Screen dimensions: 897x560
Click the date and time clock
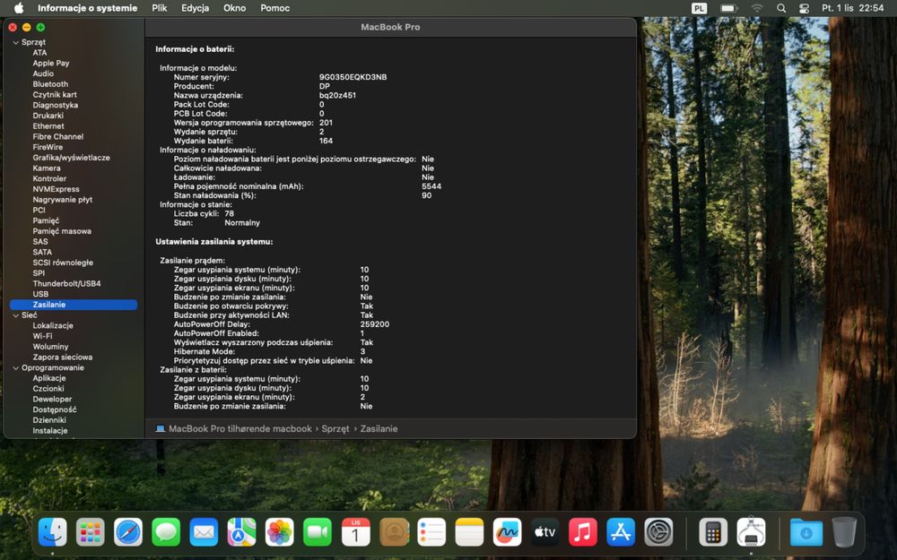click(852, 8)
